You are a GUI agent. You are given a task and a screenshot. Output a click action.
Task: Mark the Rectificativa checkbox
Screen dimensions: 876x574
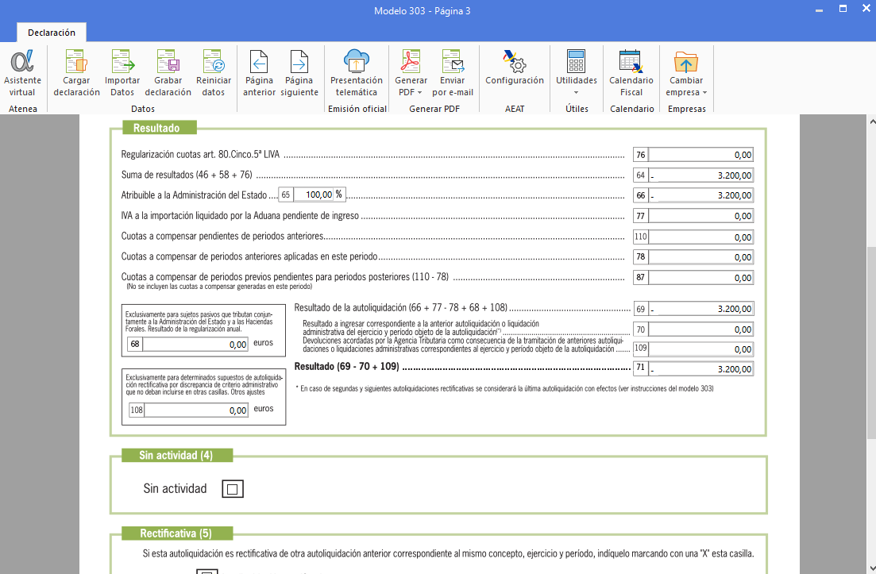pyautogui.click(x=206, y=572)
